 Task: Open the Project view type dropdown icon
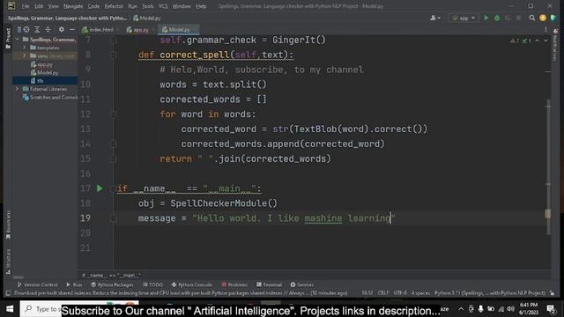coord(19,29)
